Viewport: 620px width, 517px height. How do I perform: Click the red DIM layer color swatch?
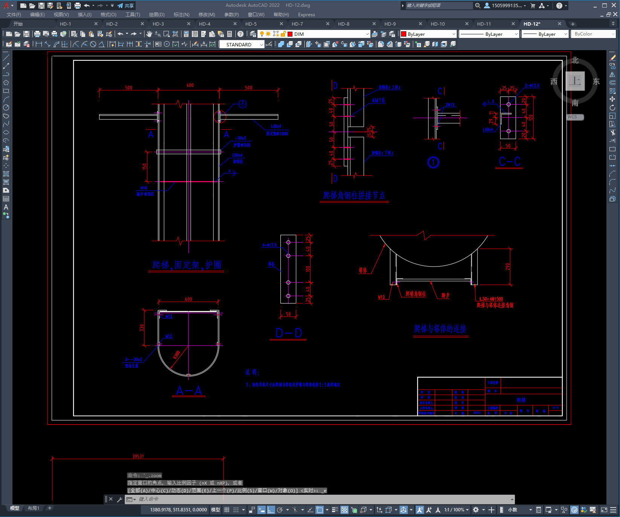click(290, 34)
